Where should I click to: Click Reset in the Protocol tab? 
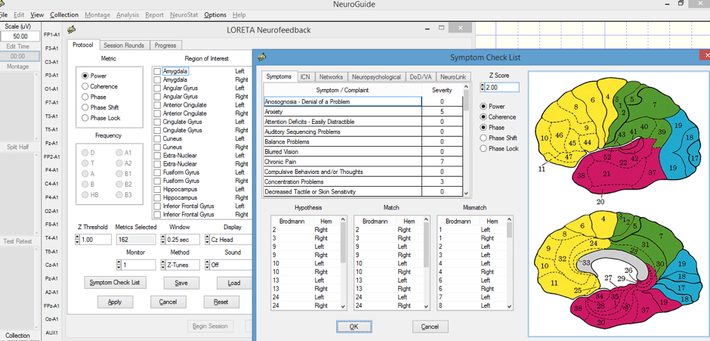[x=221, y=302]
